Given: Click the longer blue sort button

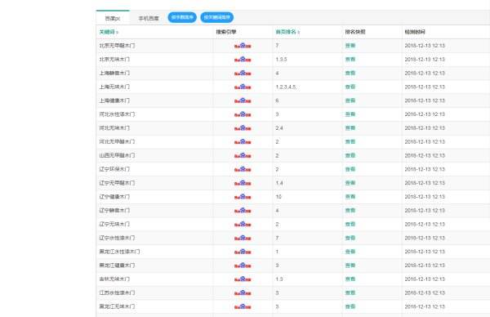Looking at the screenshot, I should click(x=217, y=17).
